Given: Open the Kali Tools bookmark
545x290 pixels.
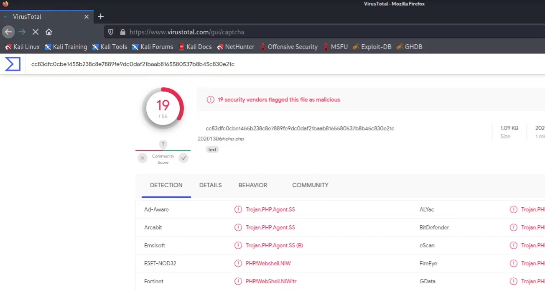Looking at the screenshot, I should click(110, 47).
